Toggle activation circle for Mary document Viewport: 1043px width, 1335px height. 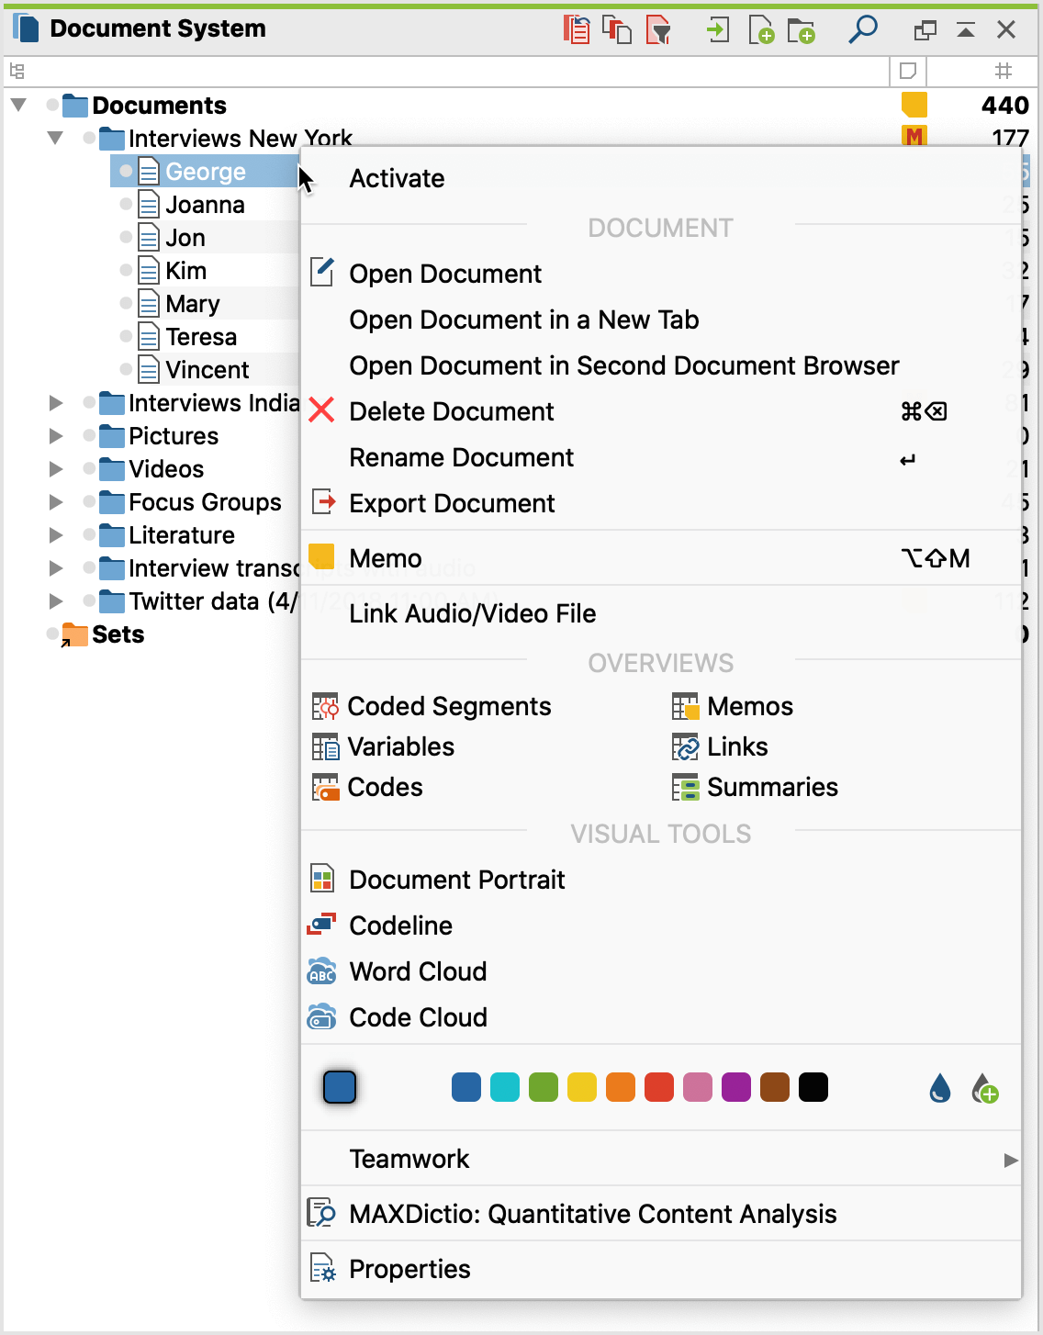click(x=126, y=303)
